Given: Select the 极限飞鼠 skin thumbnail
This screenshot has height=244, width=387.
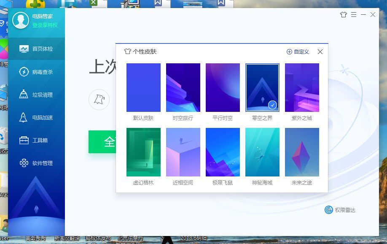Looking at the screenshot, I should tap(223, 152).
